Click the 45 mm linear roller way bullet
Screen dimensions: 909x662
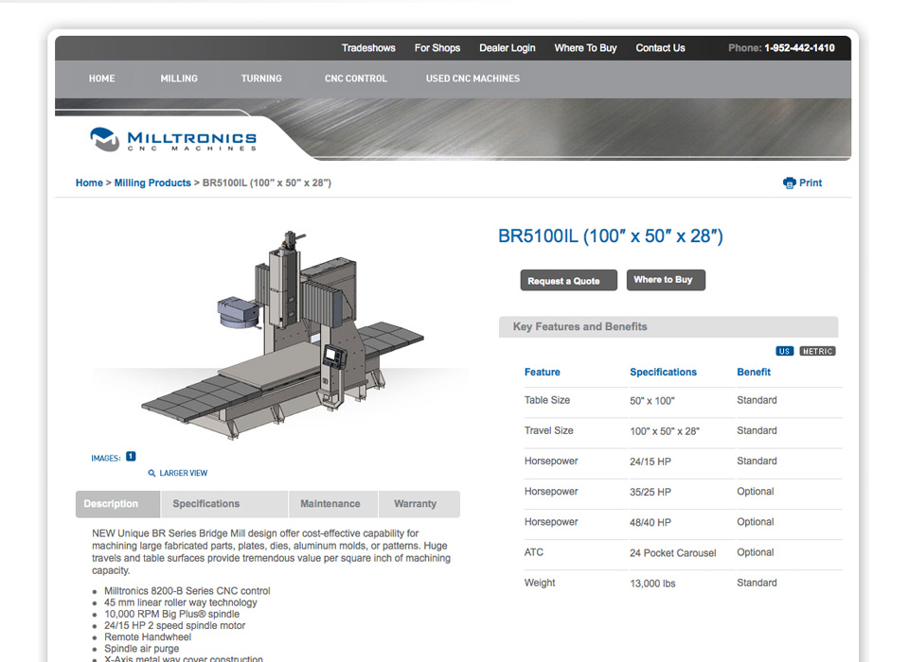pos(180,602)
